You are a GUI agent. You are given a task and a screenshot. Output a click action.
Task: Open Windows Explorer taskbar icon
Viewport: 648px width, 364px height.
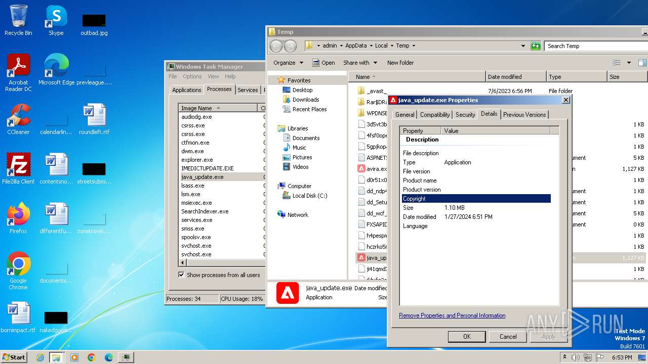[56, 357]
